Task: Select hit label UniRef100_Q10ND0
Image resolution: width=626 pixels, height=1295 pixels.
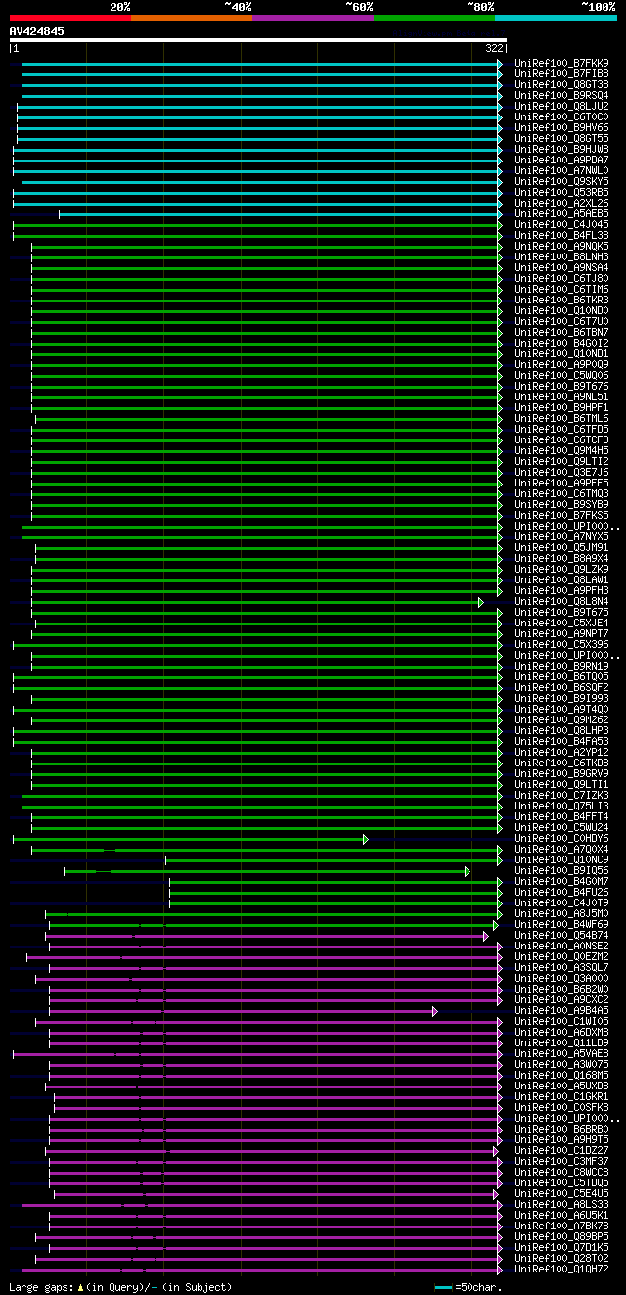Action: [x=561, y=311]
